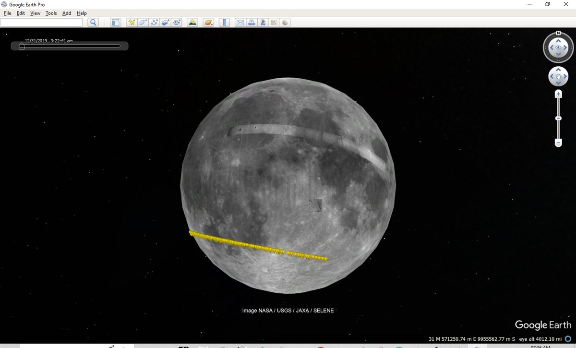
Task: Click the zoom out minus button
Action: coord(558,143)
